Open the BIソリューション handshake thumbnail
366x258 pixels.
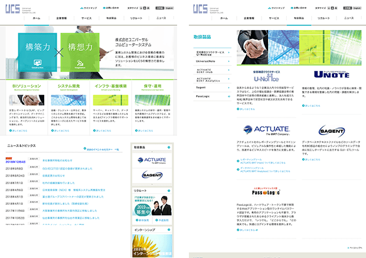[x=27, y=100]
